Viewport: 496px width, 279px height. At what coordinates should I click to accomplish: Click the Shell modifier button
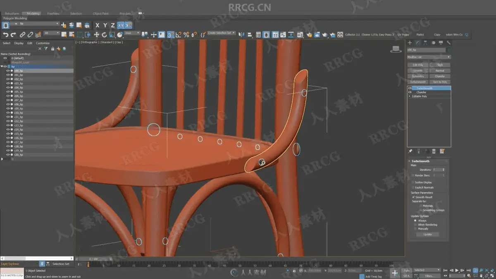point(440,65)
